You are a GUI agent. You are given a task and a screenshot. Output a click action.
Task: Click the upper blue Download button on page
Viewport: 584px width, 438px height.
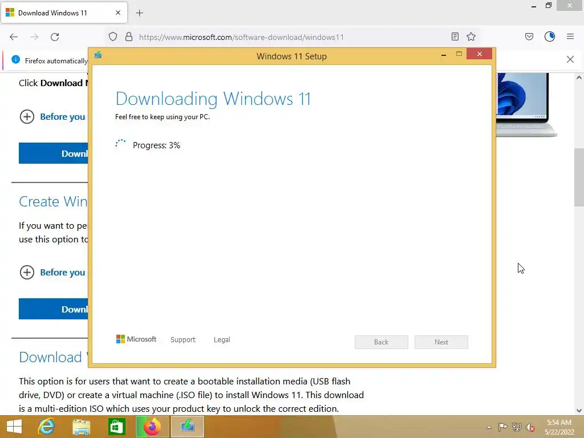(53, 153)
